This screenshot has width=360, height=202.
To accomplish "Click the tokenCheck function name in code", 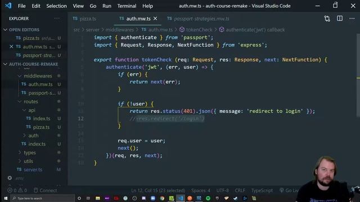I will pyautogui.click(x=156, y=60).
